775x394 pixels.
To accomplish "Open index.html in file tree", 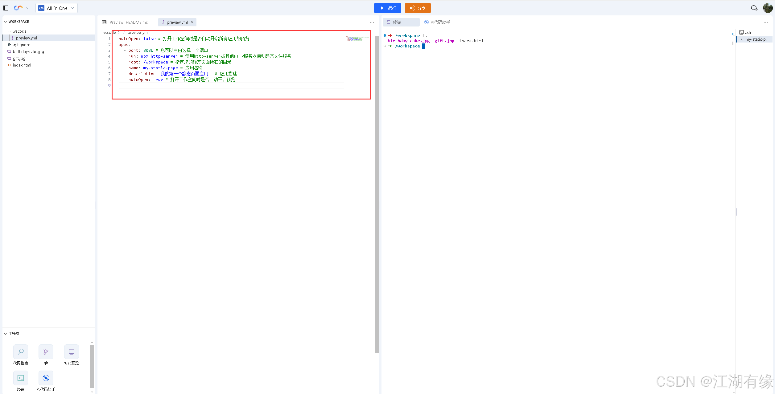I will pos(22,65).
